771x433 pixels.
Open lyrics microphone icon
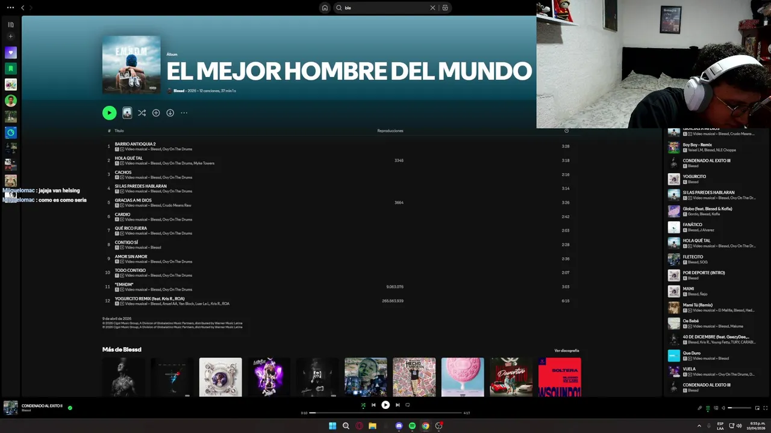pos(700,408)
